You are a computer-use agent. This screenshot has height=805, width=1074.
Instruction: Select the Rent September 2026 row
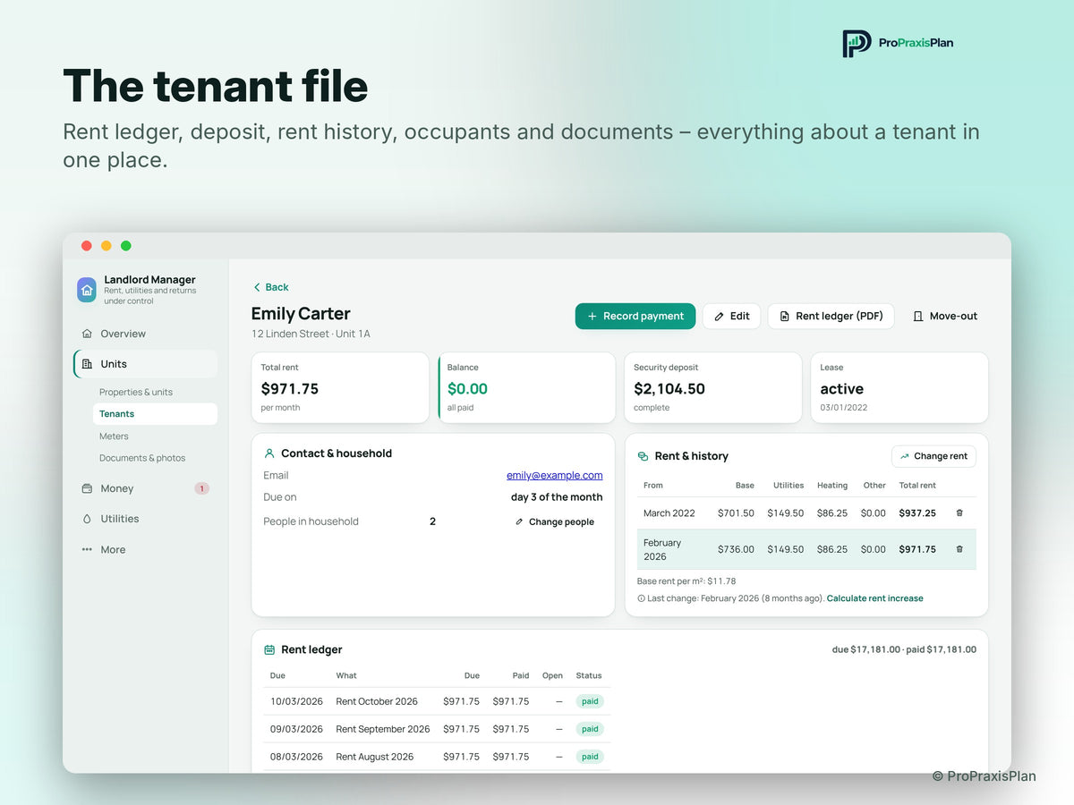(437, 729)
